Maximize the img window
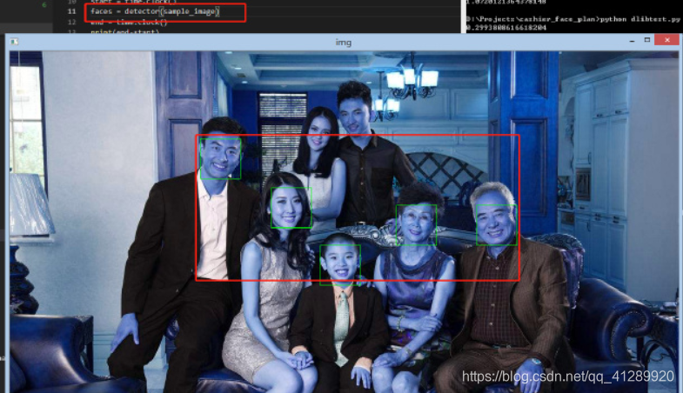 click(647, 40)
